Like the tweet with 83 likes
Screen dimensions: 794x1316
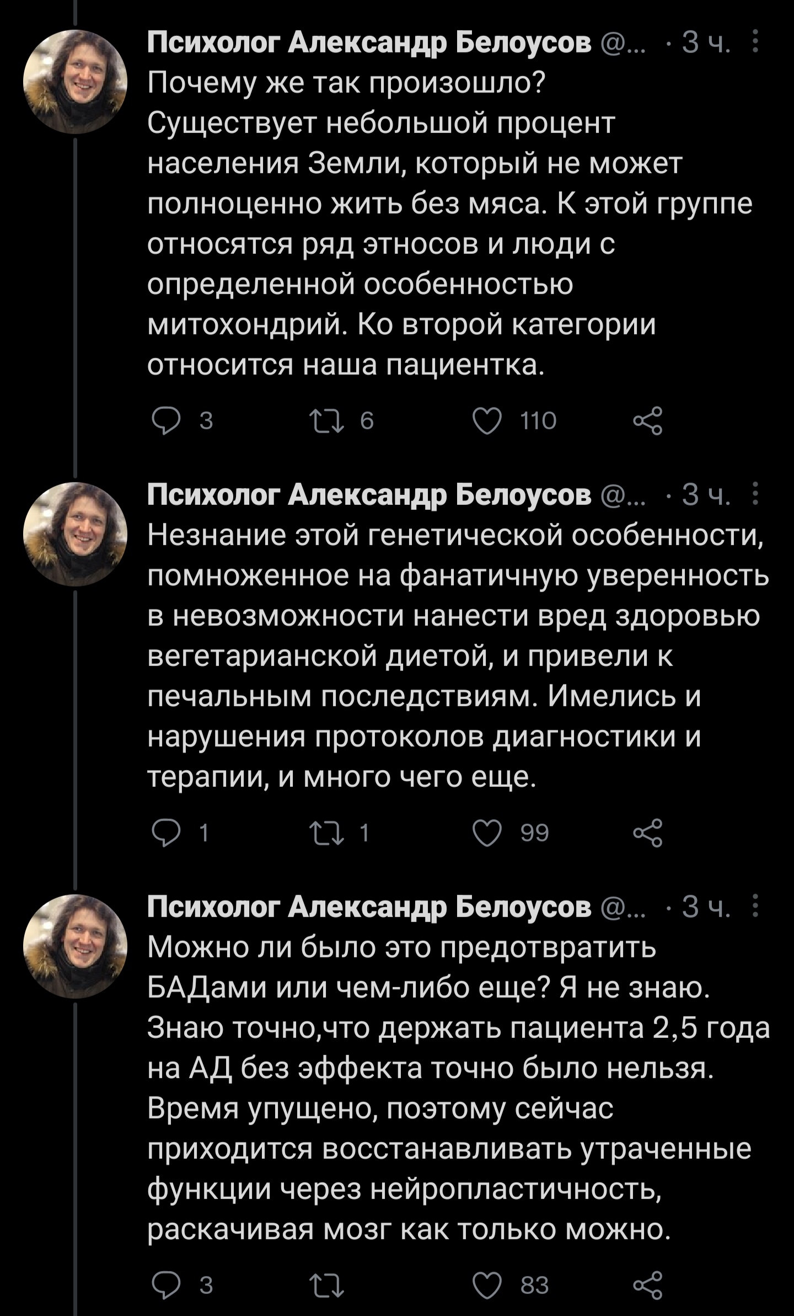(488, 1285)
